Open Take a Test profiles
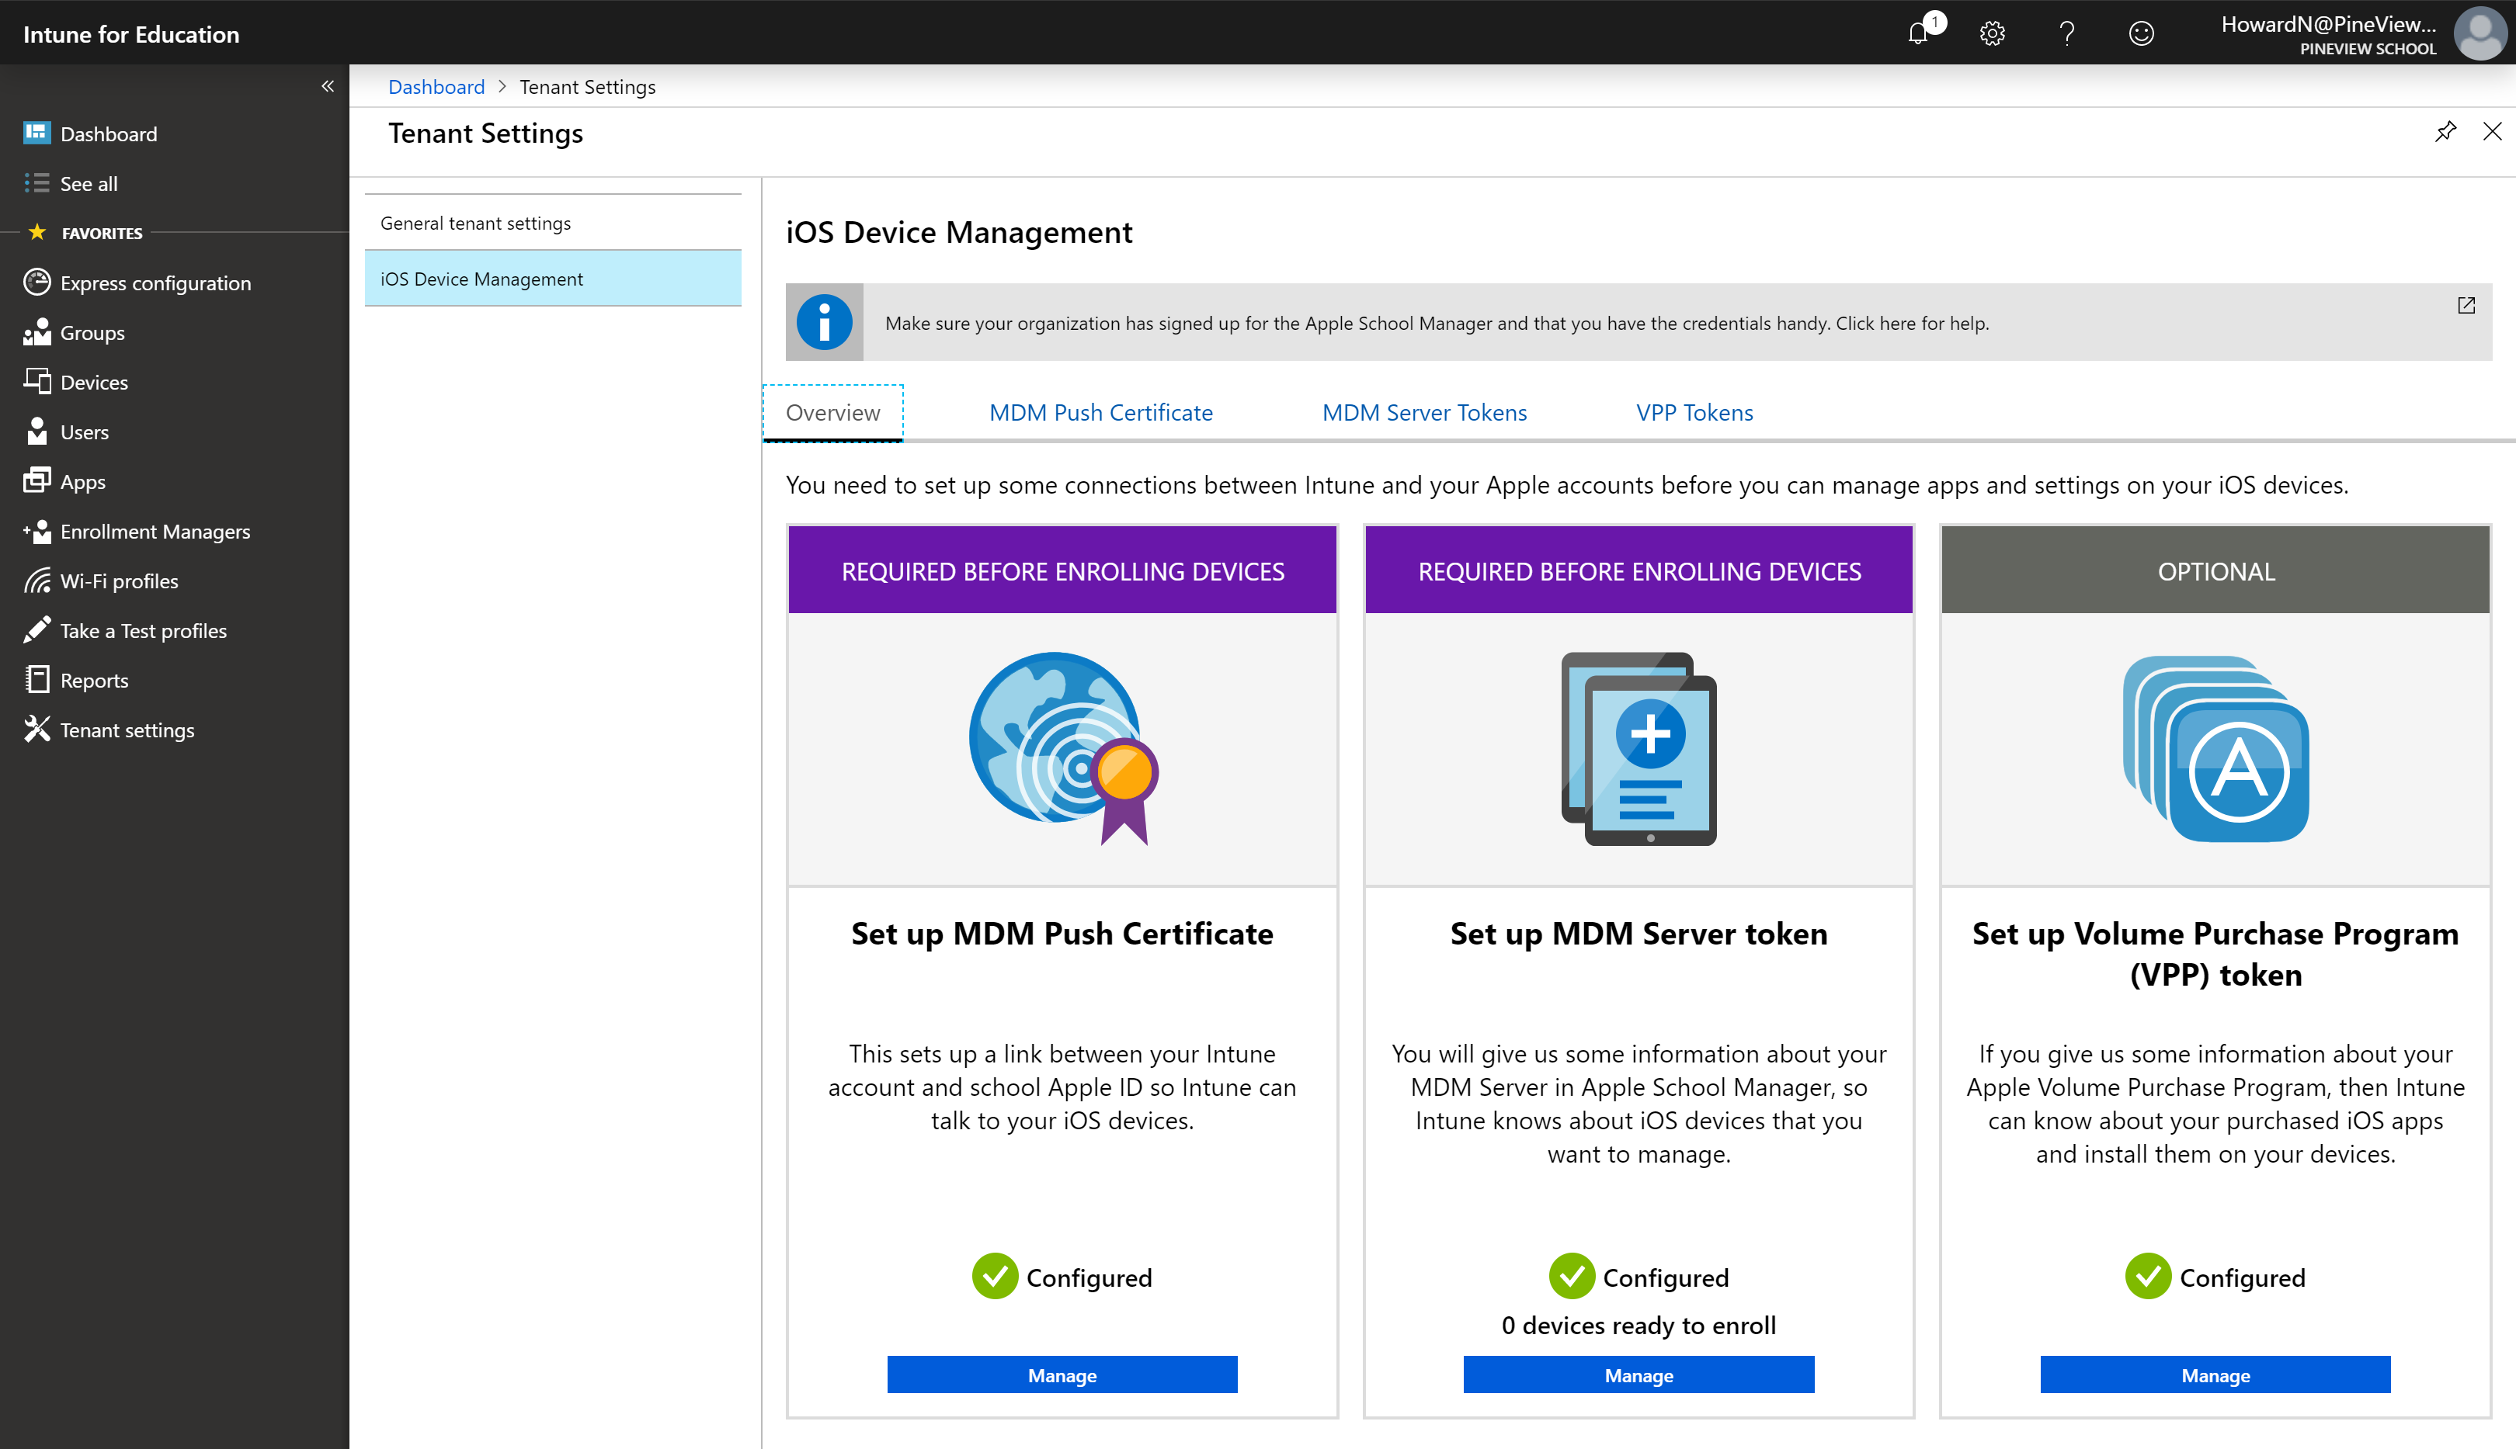The image size is (2516, 1449). 142,630
